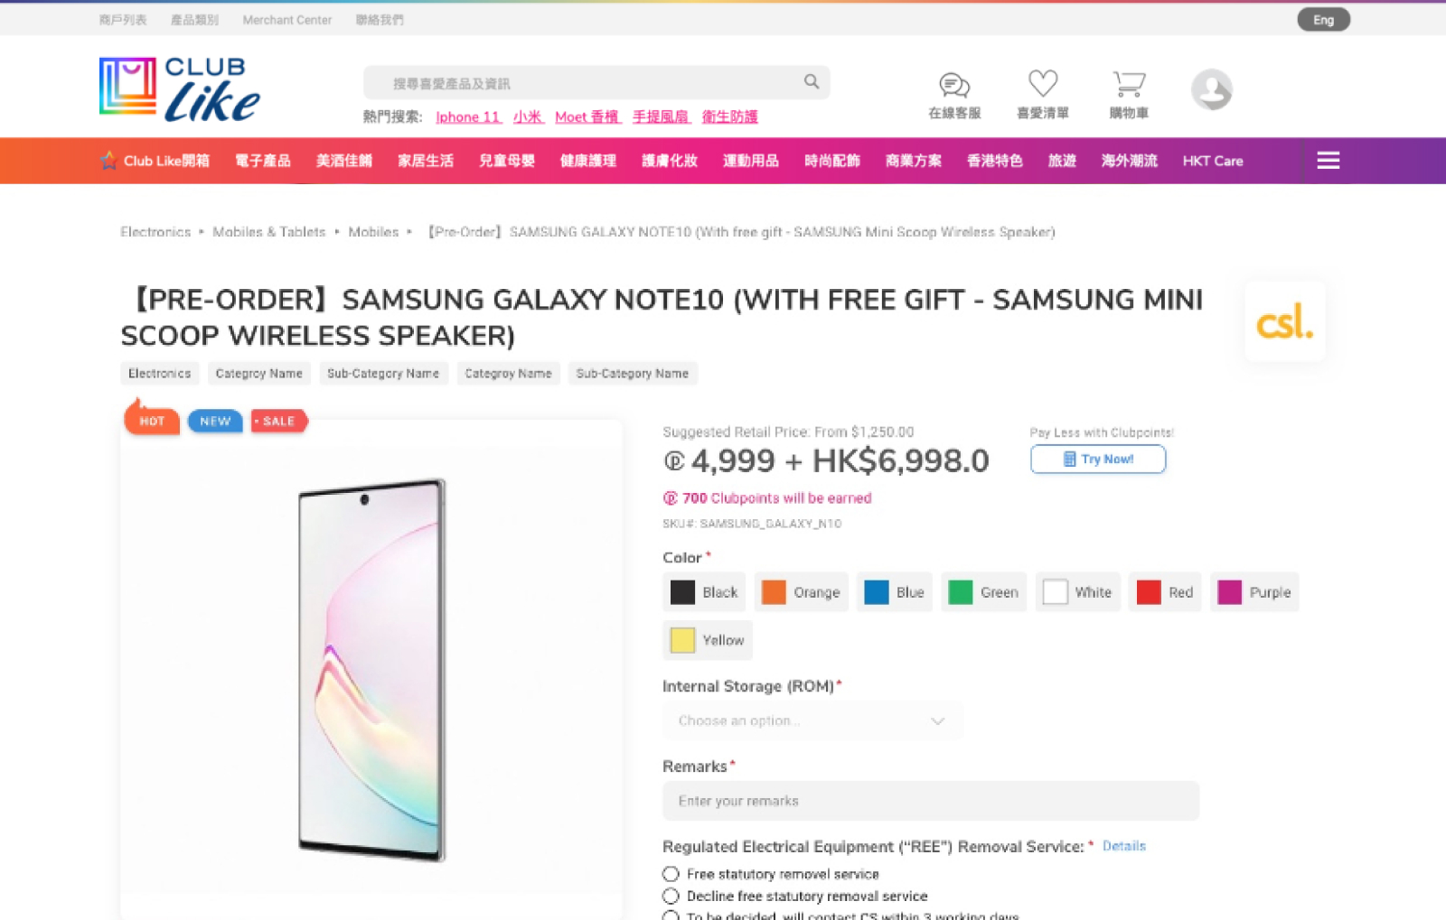1446x920 pixels.
Task: Toggle the Eng language switch
Action: coord(1323,20)
